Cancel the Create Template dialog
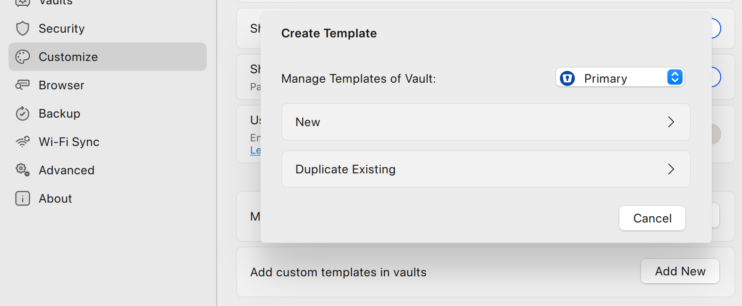 (652, 218)
